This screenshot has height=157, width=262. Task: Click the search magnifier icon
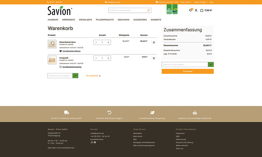[148, 10]
